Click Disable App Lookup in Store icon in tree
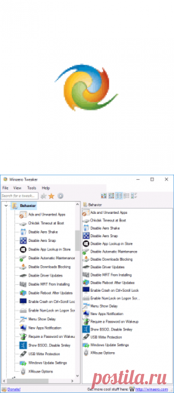This screenshot has height=393, width=174. 23,249
